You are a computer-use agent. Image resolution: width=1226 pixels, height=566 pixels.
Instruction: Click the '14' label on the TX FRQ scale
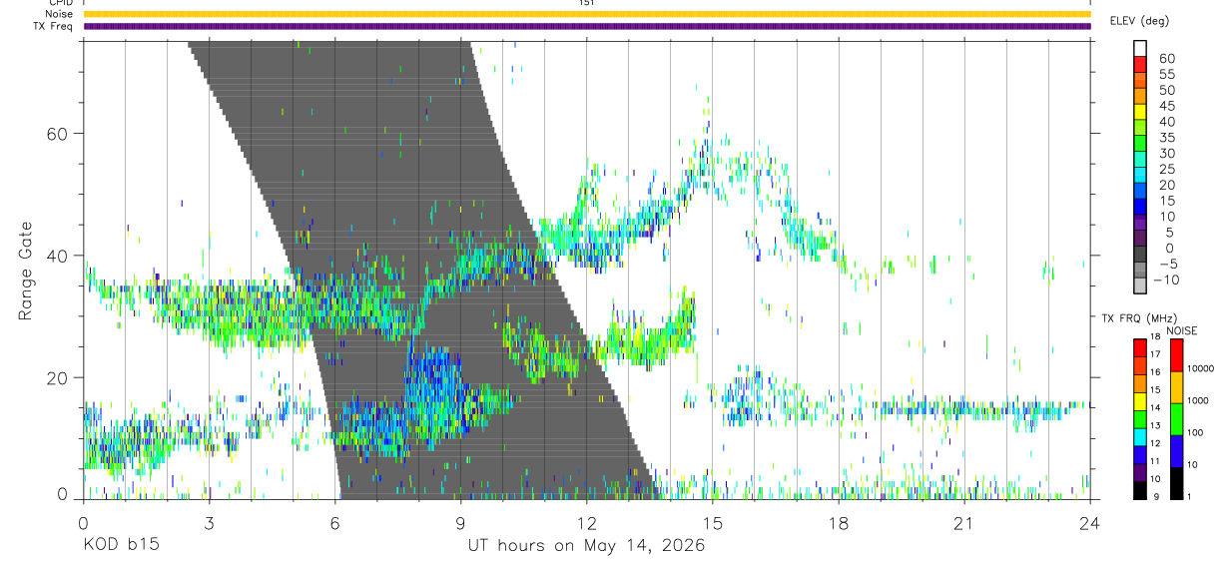coord(1155,407)
